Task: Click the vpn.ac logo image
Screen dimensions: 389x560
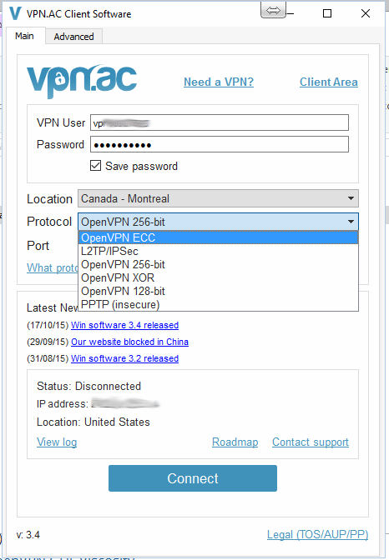Action: click(x=82, y=81)
